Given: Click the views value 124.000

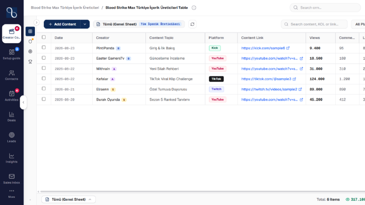Looking at the screenshot, I should [x=317, y=79].
